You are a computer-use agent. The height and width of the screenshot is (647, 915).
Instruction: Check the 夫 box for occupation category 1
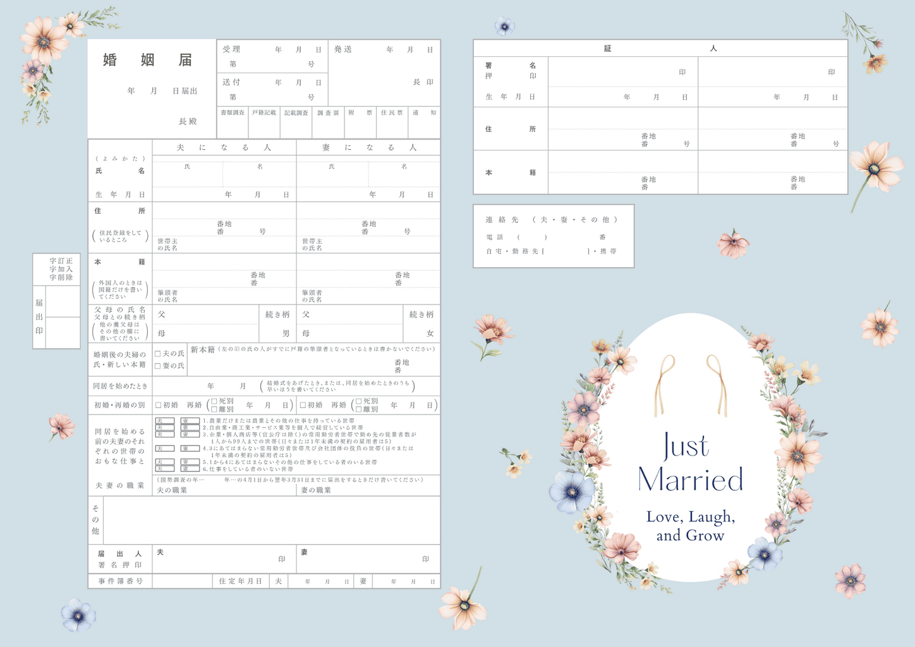pyautogui.click(x=164, y=420)
